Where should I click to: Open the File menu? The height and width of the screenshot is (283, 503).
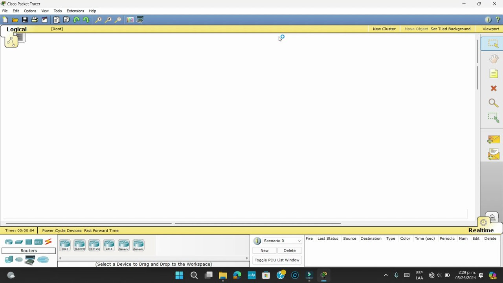(5, 11)
